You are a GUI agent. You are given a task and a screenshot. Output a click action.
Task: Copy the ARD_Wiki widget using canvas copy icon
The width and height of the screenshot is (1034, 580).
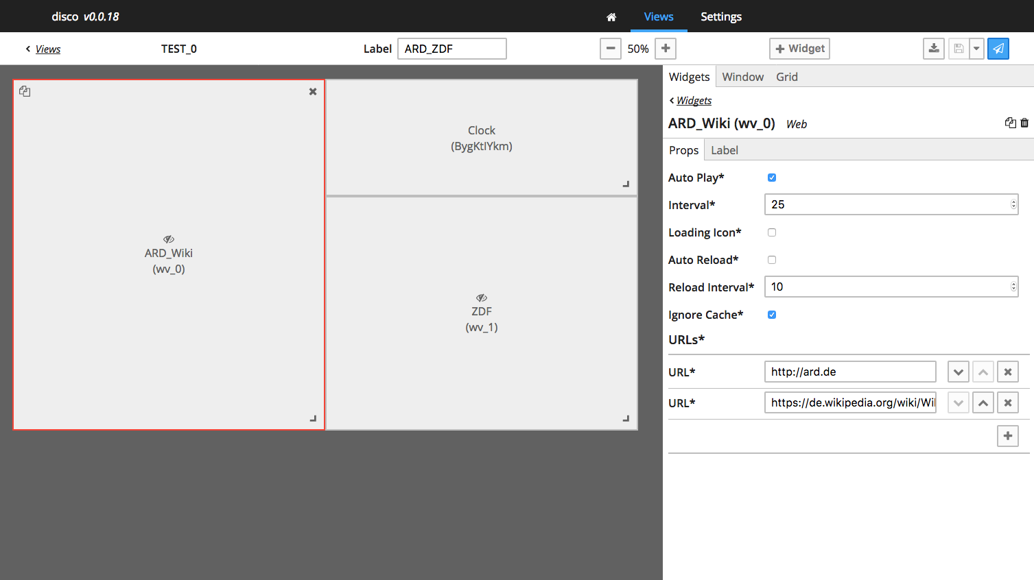pyautogui.click(x=25, y=91)
